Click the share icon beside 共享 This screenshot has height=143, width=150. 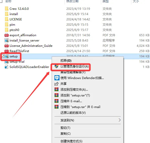(56, 84)
